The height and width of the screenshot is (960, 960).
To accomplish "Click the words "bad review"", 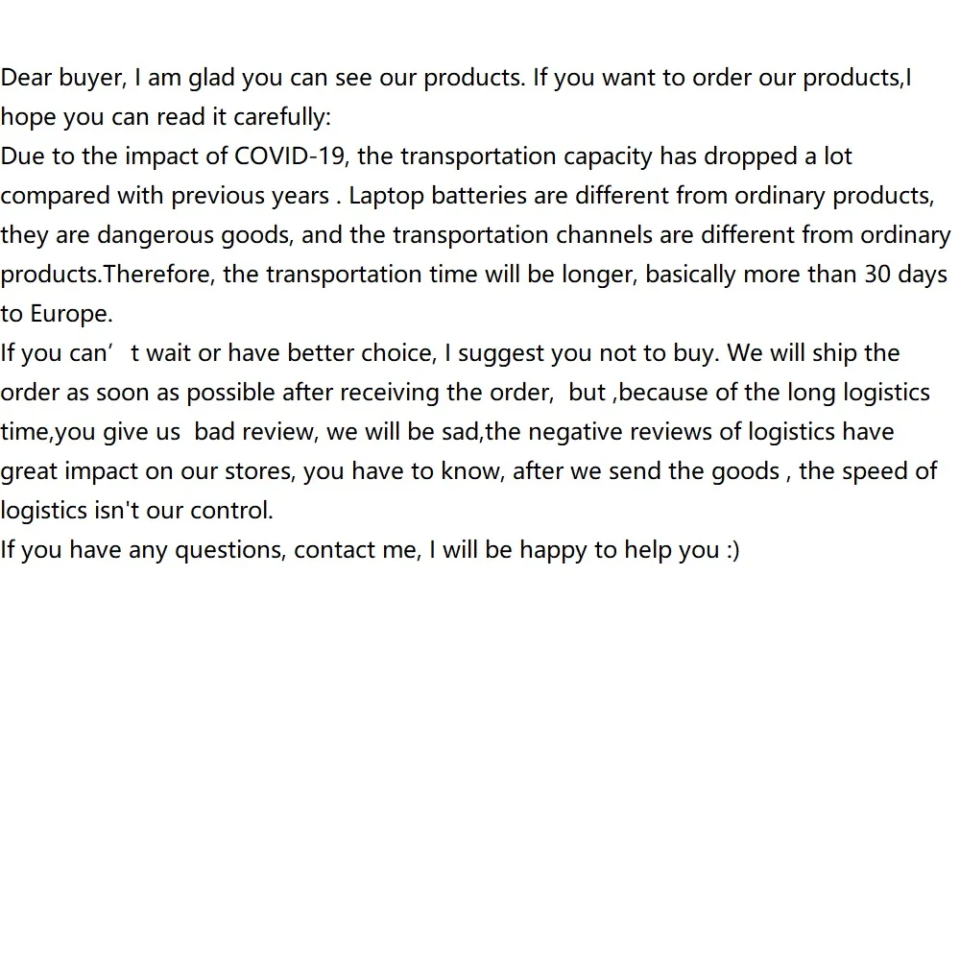I will pyautogui.click(x=254, y=432).
